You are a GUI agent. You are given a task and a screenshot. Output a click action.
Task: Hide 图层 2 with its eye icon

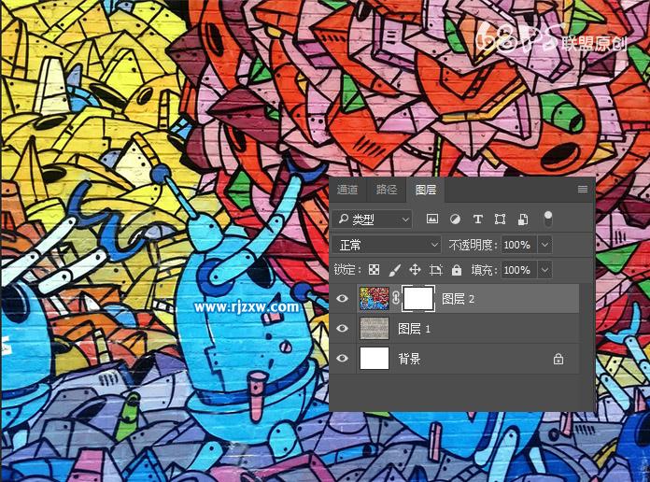pos(342,298)
